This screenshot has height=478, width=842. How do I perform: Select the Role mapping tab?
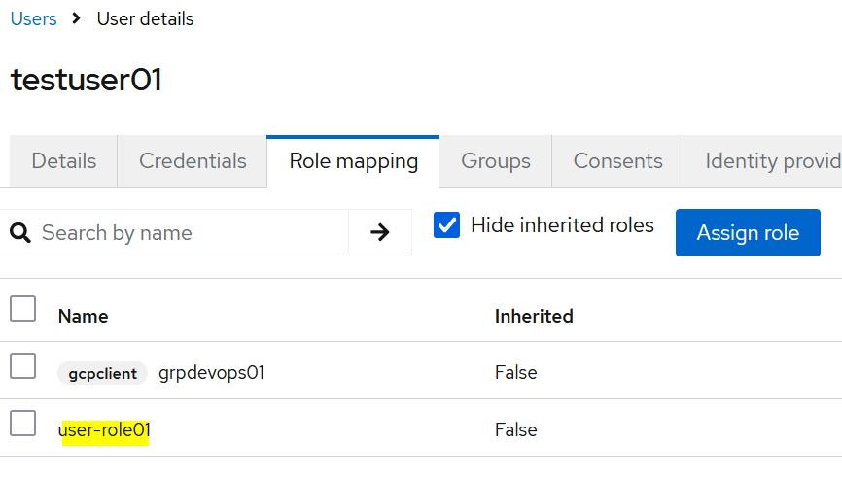(x=354, y=161)
